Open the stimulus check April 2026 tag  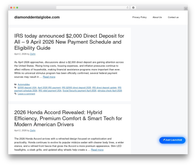tap(110, 91)
